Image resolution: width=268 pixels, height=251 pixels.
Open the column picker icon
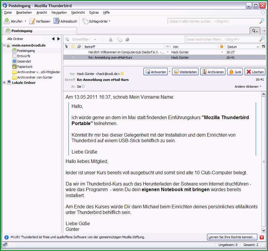tap(263, 47)
